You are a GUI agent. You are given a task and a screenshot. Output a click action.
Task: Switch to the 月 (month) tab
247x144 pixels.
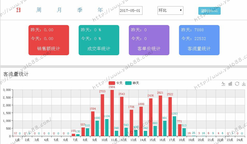(59, 10)
